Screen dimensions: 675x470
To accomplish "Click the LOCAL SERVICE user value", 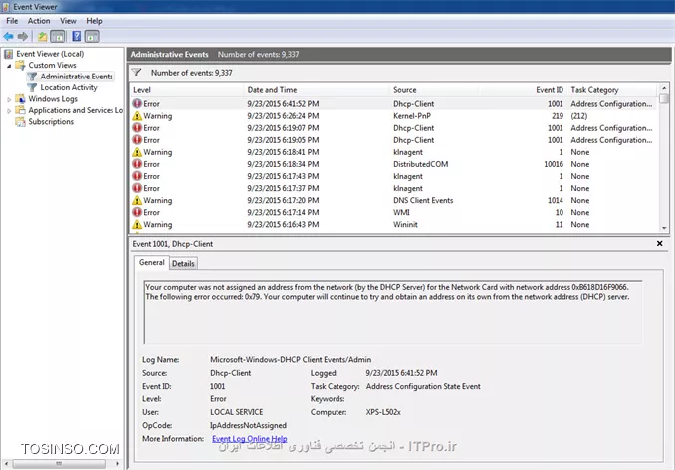I will click(236, 412).
